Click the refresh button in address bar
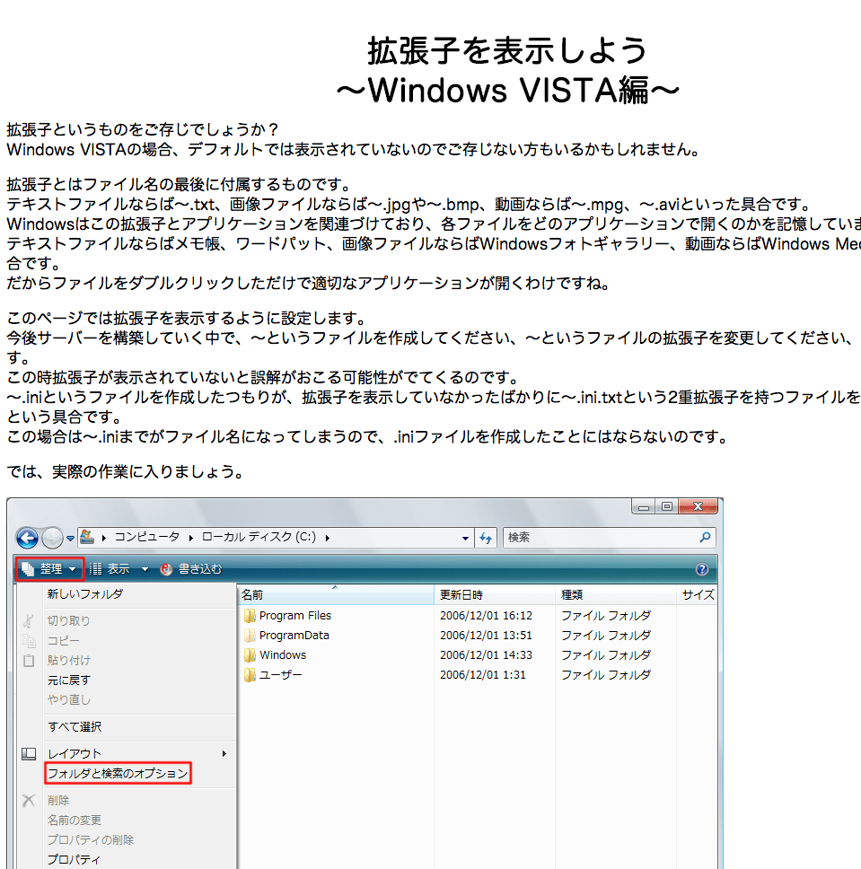This screenshot has height=869, width=861. pyautogui.click(x=486, y=538)
